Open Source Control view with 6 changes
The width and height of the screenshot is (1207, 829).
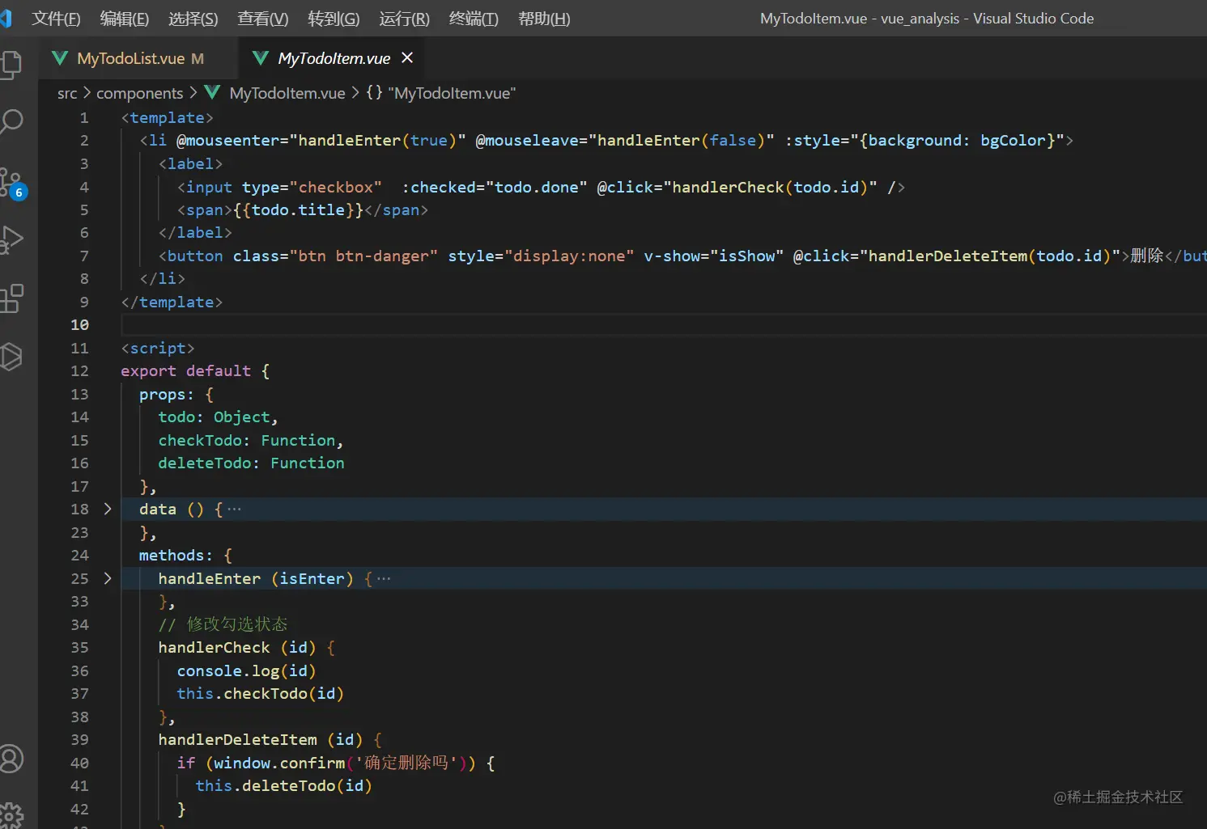point(12,184)
